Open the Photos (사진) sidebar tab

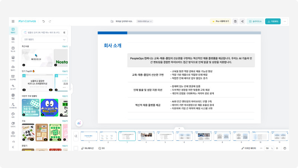pyautogui.click(x=13, y=59)
